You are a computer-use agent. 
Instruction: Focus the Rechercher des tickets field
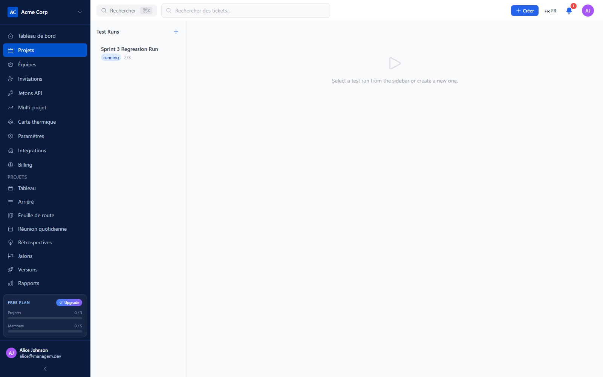tap(246, 11)
